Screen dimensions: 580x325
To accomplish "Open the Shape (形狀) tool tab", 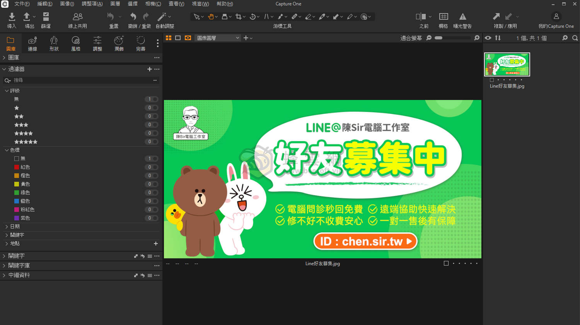I will click(54, 44).
